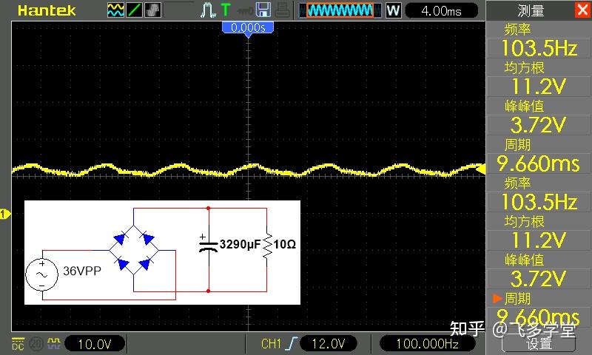Click the gray FFT spectrum icon
The height and width of the screenshot is (355, 592).
(153, 10)
